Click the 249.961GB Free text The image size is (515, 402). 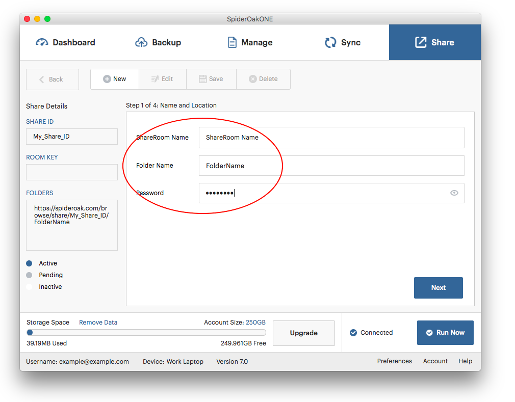pyautogui.click(x=243, y=343)
